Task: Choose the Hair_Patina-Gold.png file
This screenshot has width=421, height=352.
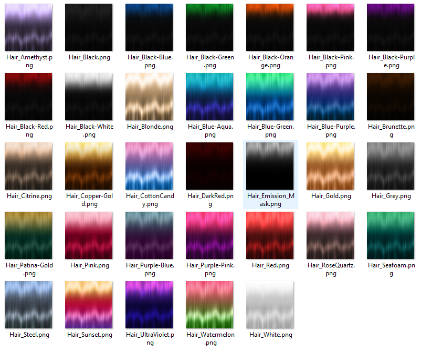Action: (28, 235)
